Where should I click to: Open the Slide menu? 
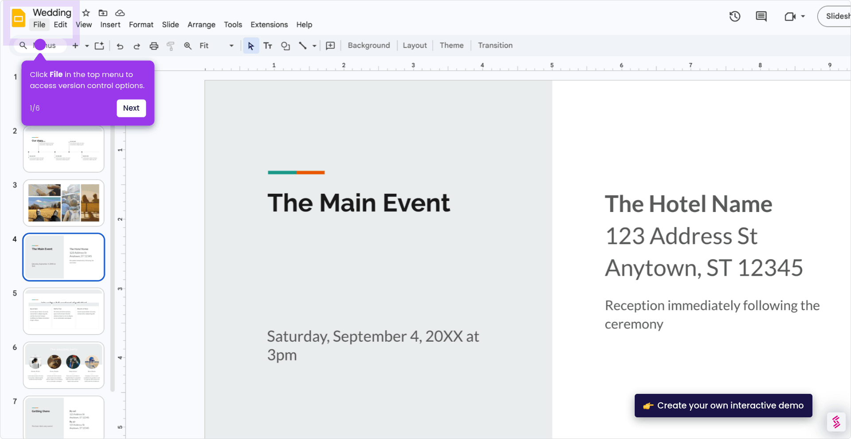click(x=170, y=25)
